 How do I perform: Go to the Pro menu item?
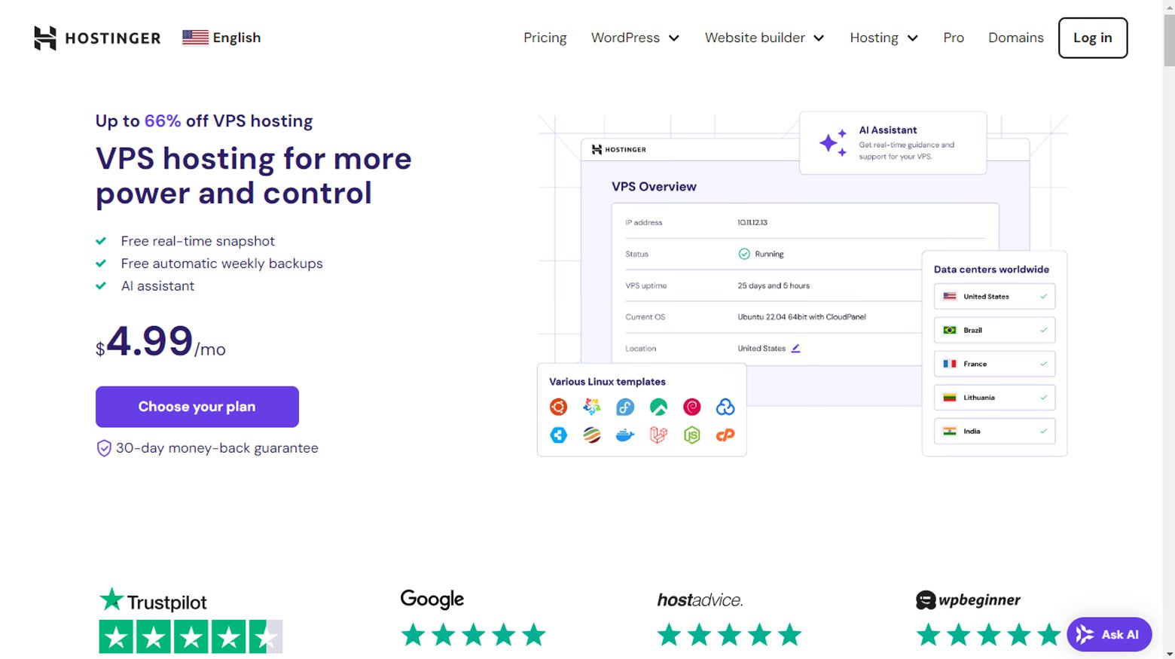coord(954,38)
